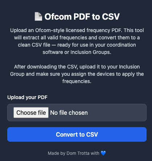Click the line starting 'After downloading the CSV'
This screenshot has height=161, width=152.
[x=77, y=67]
